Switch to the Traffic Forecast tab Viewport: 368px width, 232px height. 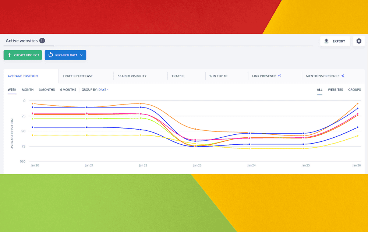(x=78, y=76)
